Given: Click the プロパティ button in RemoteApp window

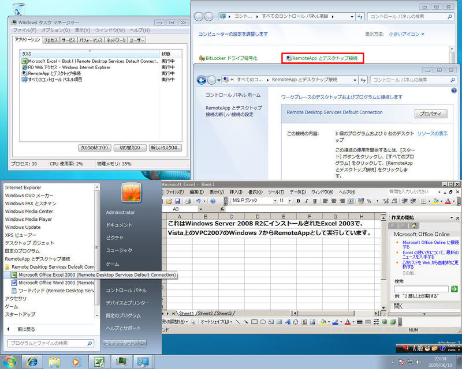Looking at the screenshot, I should click(430, 114).
